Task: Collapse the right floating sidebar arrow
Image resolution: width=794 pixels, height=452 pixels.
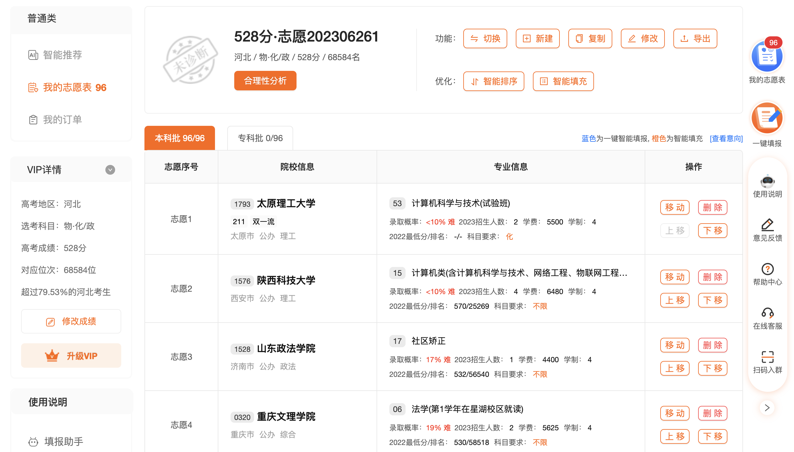Action: pyautogui.click(x=767, y=408)
